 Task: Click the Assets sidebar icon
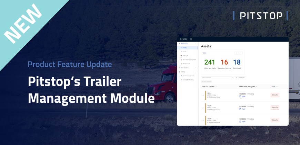181,48
